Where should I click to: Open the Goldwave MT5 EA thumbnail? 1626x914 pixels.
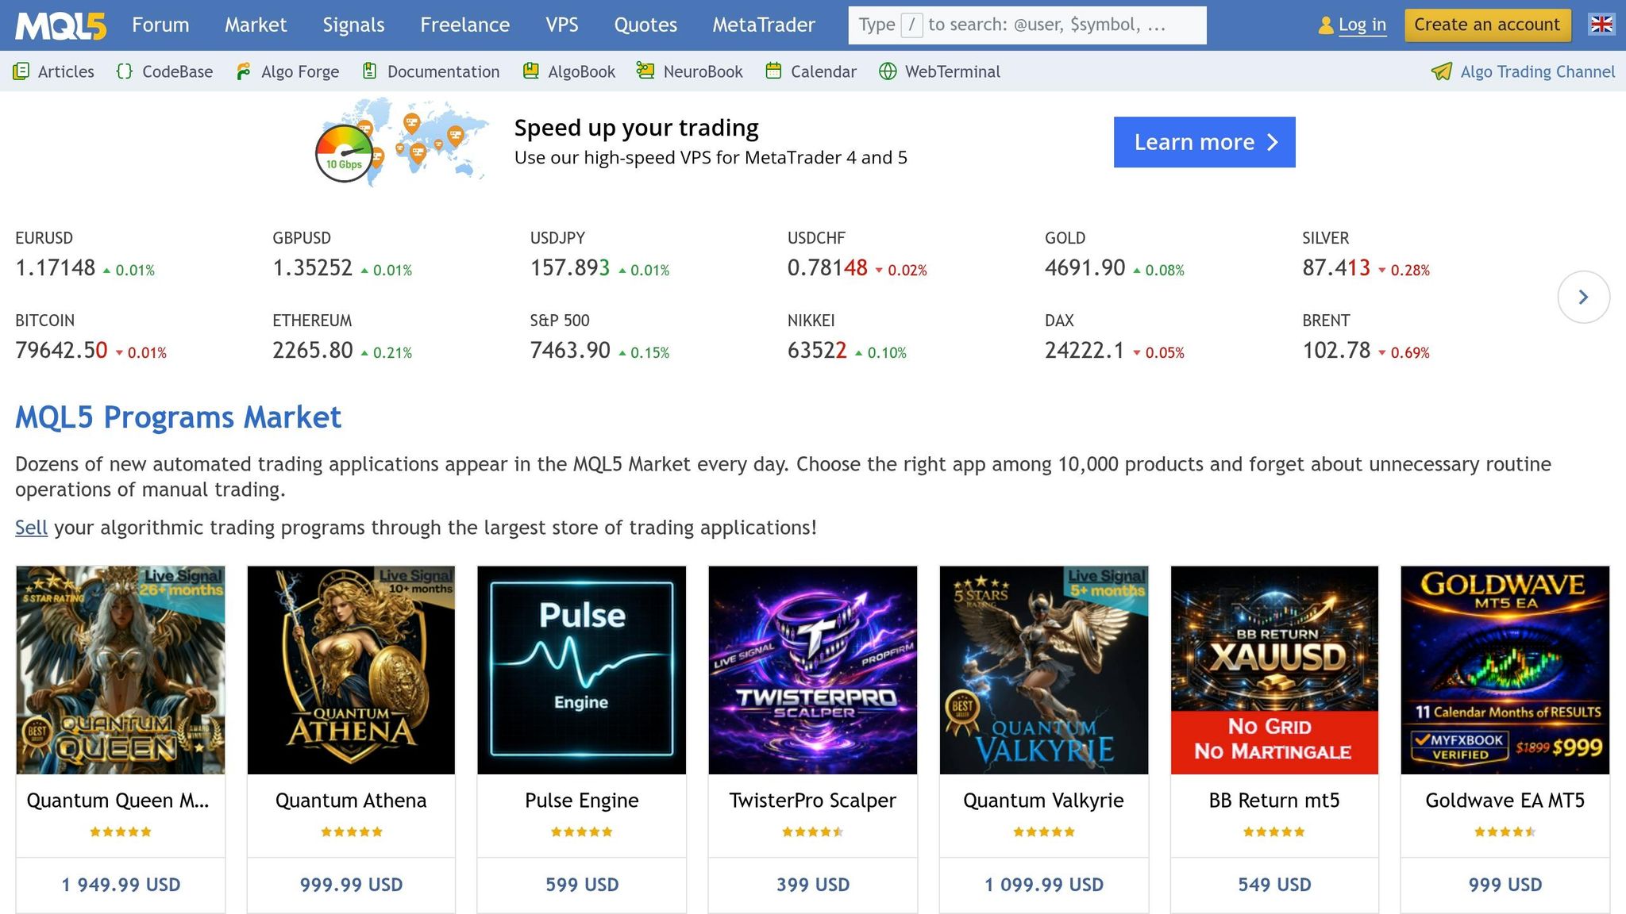[x=1505, y=670]
